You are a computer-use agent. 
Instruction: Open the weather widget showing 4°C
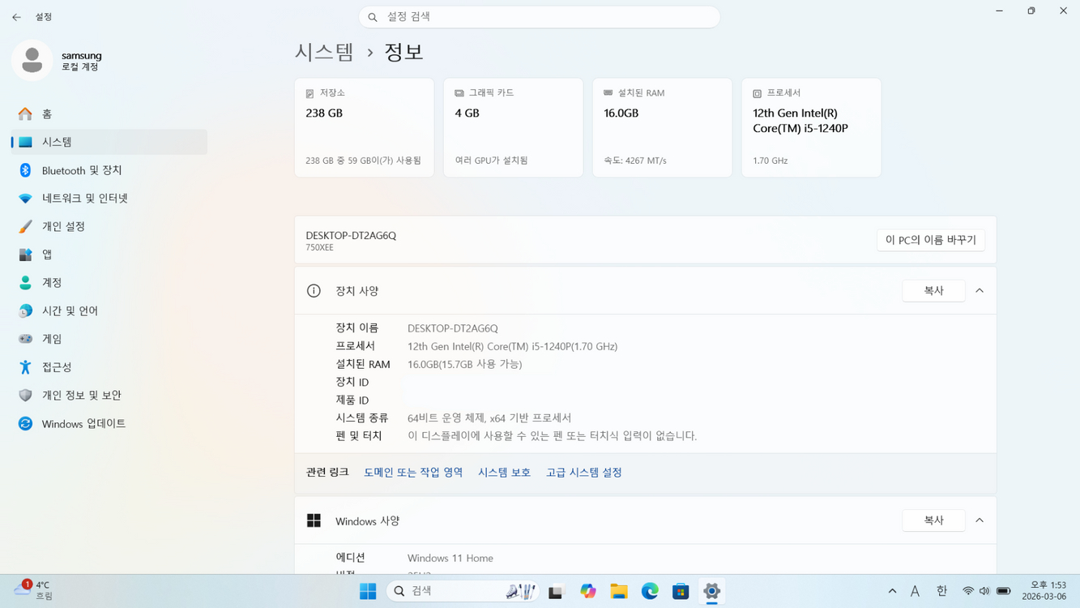click(x=32, y=591)
